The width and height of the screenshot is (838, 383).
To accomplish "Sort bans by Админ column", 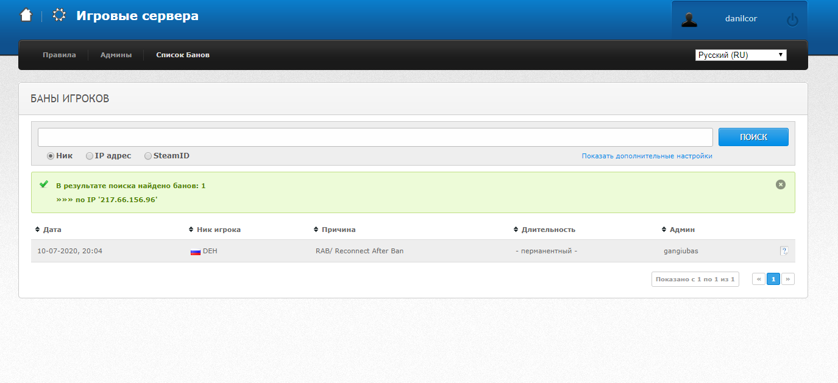I will [x=678, y=230].
